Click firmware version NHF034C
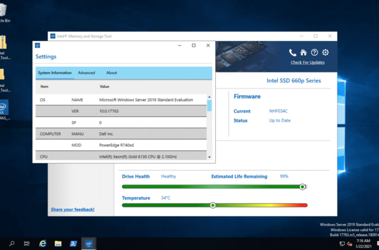This screenshot has height=250, width=379. pos(278,111)
